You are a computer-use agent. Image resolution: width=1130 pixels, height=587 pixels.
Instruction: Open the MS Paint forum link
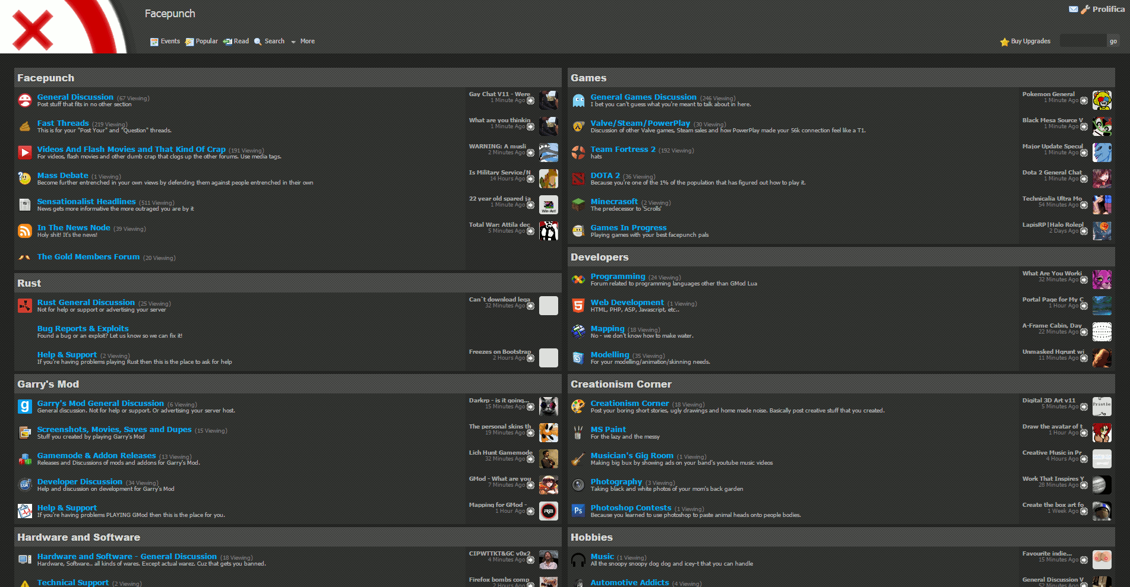pyautogui.click(x=608, y=430)
